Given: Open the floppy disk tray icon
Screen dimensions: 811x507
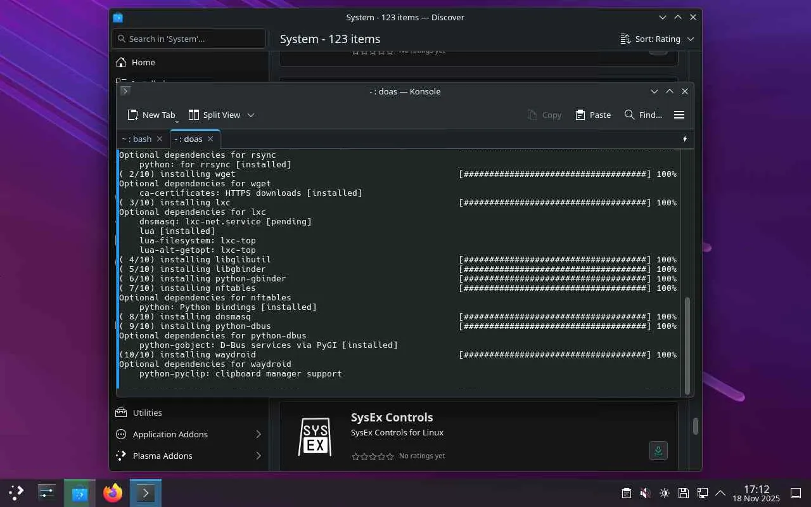Looking at the screenshot, I should (x=683, y=493).
